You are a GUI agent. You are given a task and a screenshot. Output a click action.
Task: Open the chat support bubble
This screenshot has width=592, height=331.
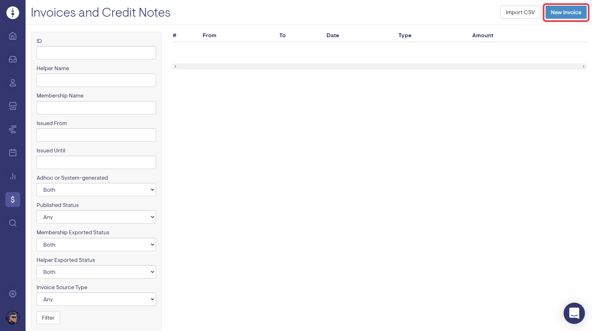(574, 313)
